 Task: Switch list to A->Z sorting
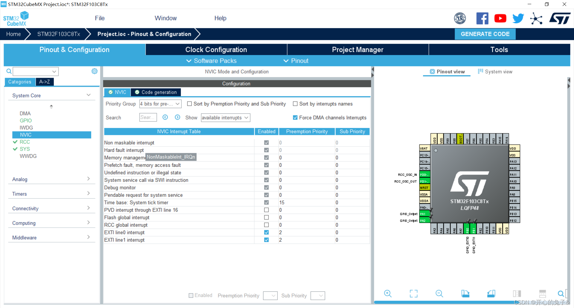45,82
